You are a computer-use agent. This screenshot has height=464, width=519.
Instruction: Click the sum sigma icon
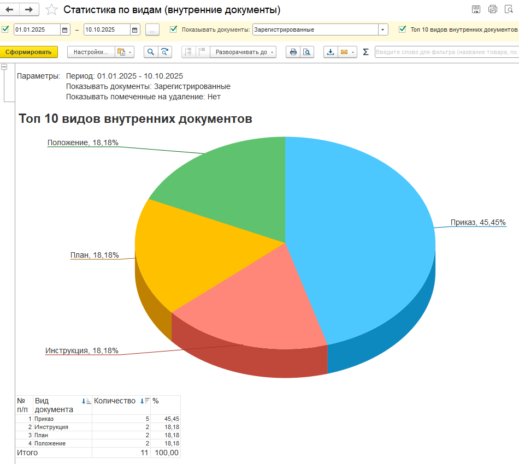click(365, 52)
